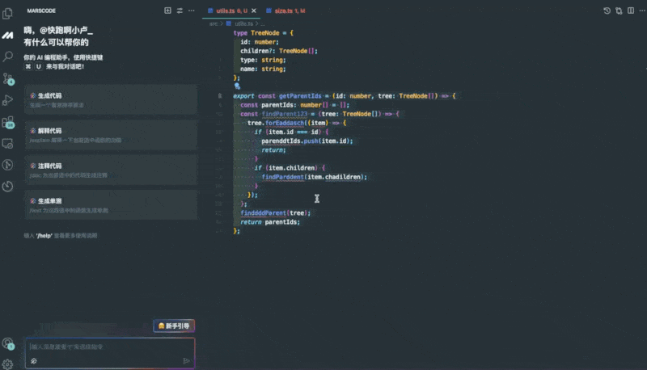The width and height of the screenshot is (647, 370).
Task: Click the AI lightbulb icon above getParentIds
Action: (x=237, y=86)
